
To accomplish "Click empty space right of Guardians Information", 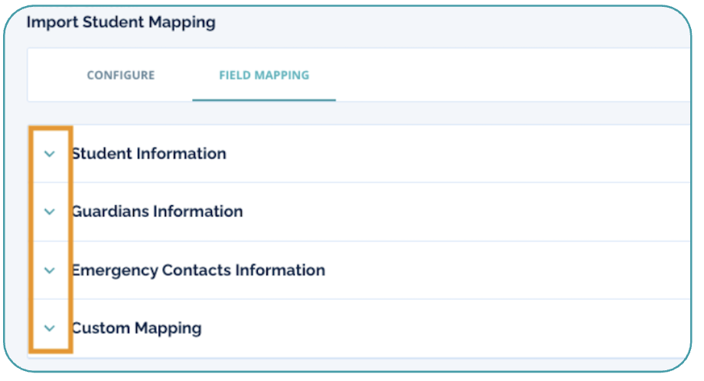I will [459, 212].
